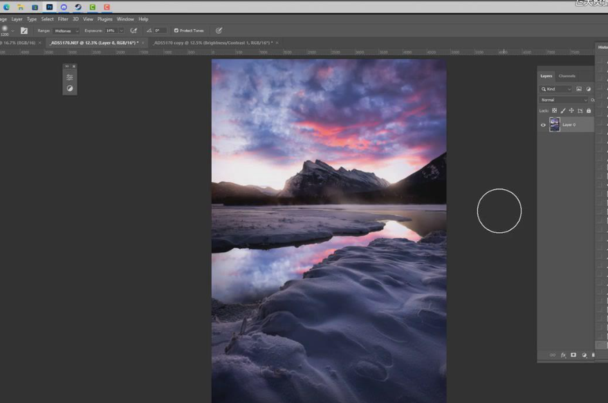Screen dimensions: 608x403
Task: Open the layer filter Kind dropdown
Action: [x=556, y=89]
